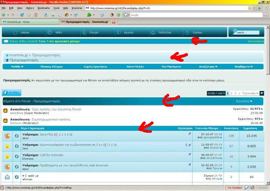270x191 pixels.
Task: Open the Υπότιτλοι navigation button
Action: click(x=161, y=32)
